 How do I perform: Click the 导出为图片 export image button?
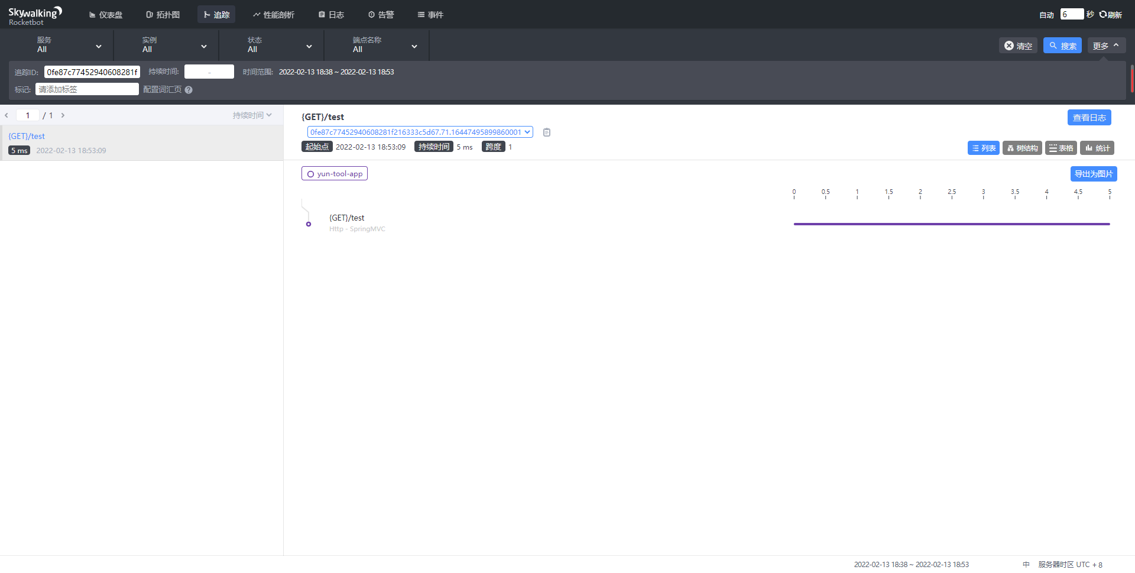coord(1094,174)
